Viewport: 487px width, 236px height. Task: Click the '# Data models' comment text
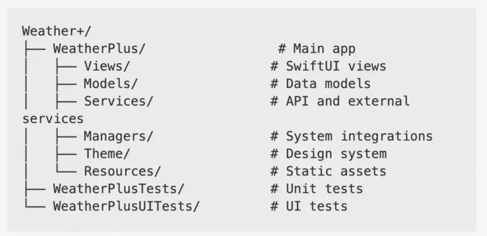320,84
